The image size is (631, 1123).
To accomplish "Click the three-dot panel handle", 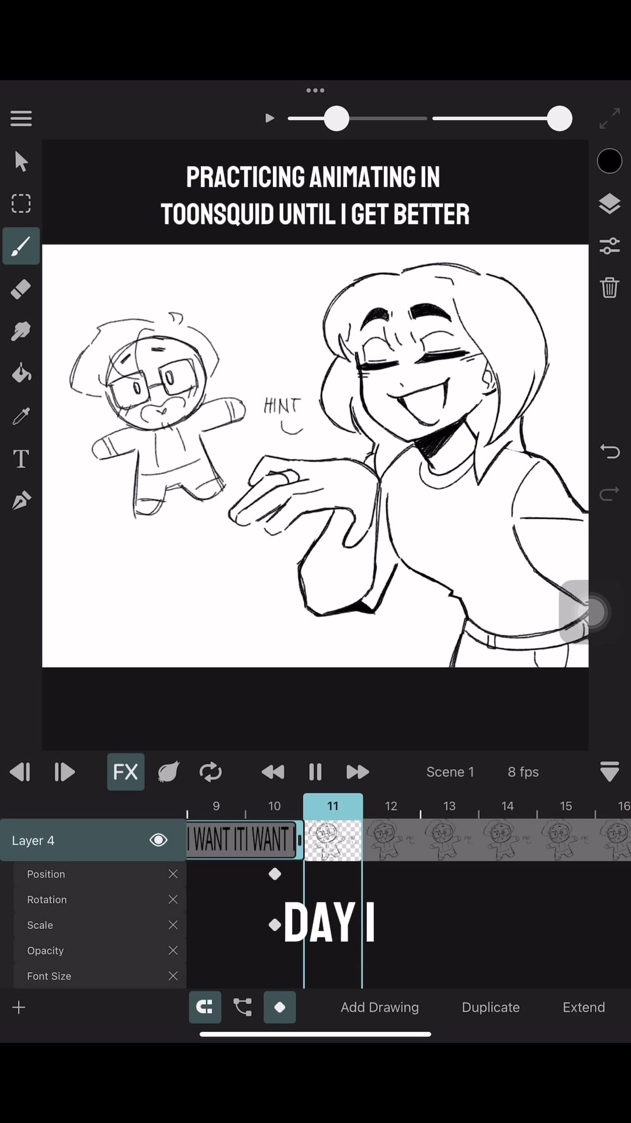I will 315,90.
